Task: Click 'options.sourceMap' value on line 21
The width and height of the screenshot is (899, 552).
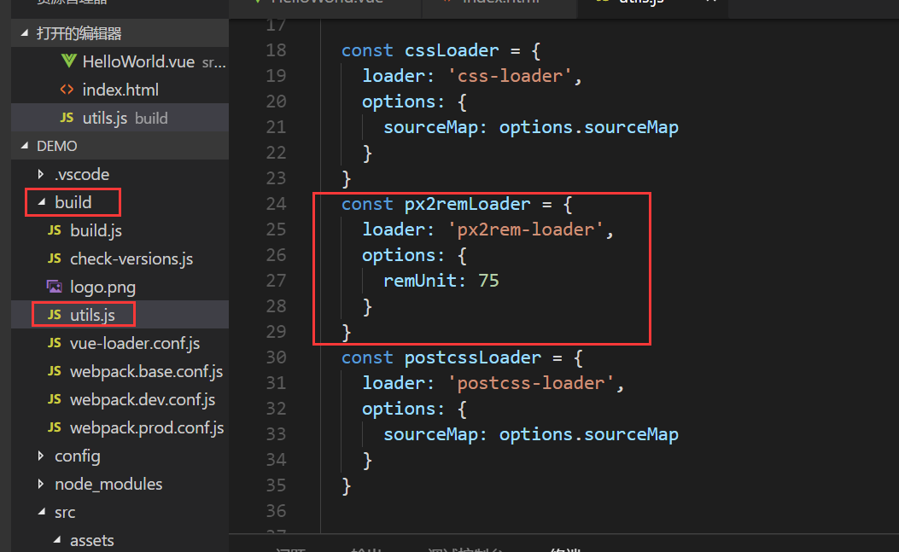Action: (589, 127)
